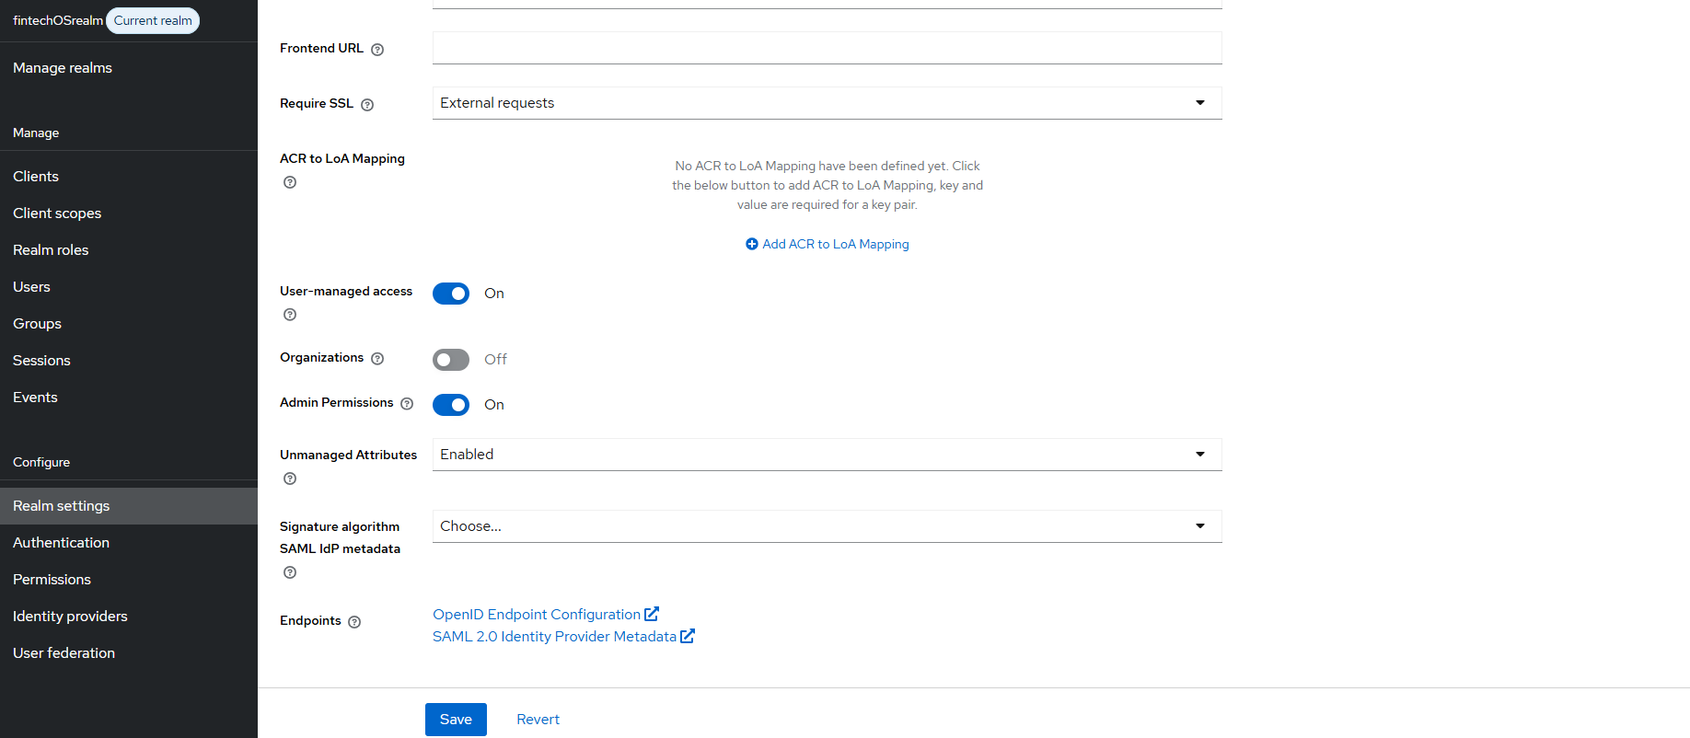
Task: Click the help icon next to Frontend URL
Action: click(377, 50)
